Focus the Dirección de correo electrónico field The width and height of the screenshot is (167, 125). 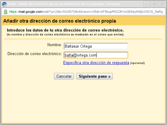coord(96,55)
